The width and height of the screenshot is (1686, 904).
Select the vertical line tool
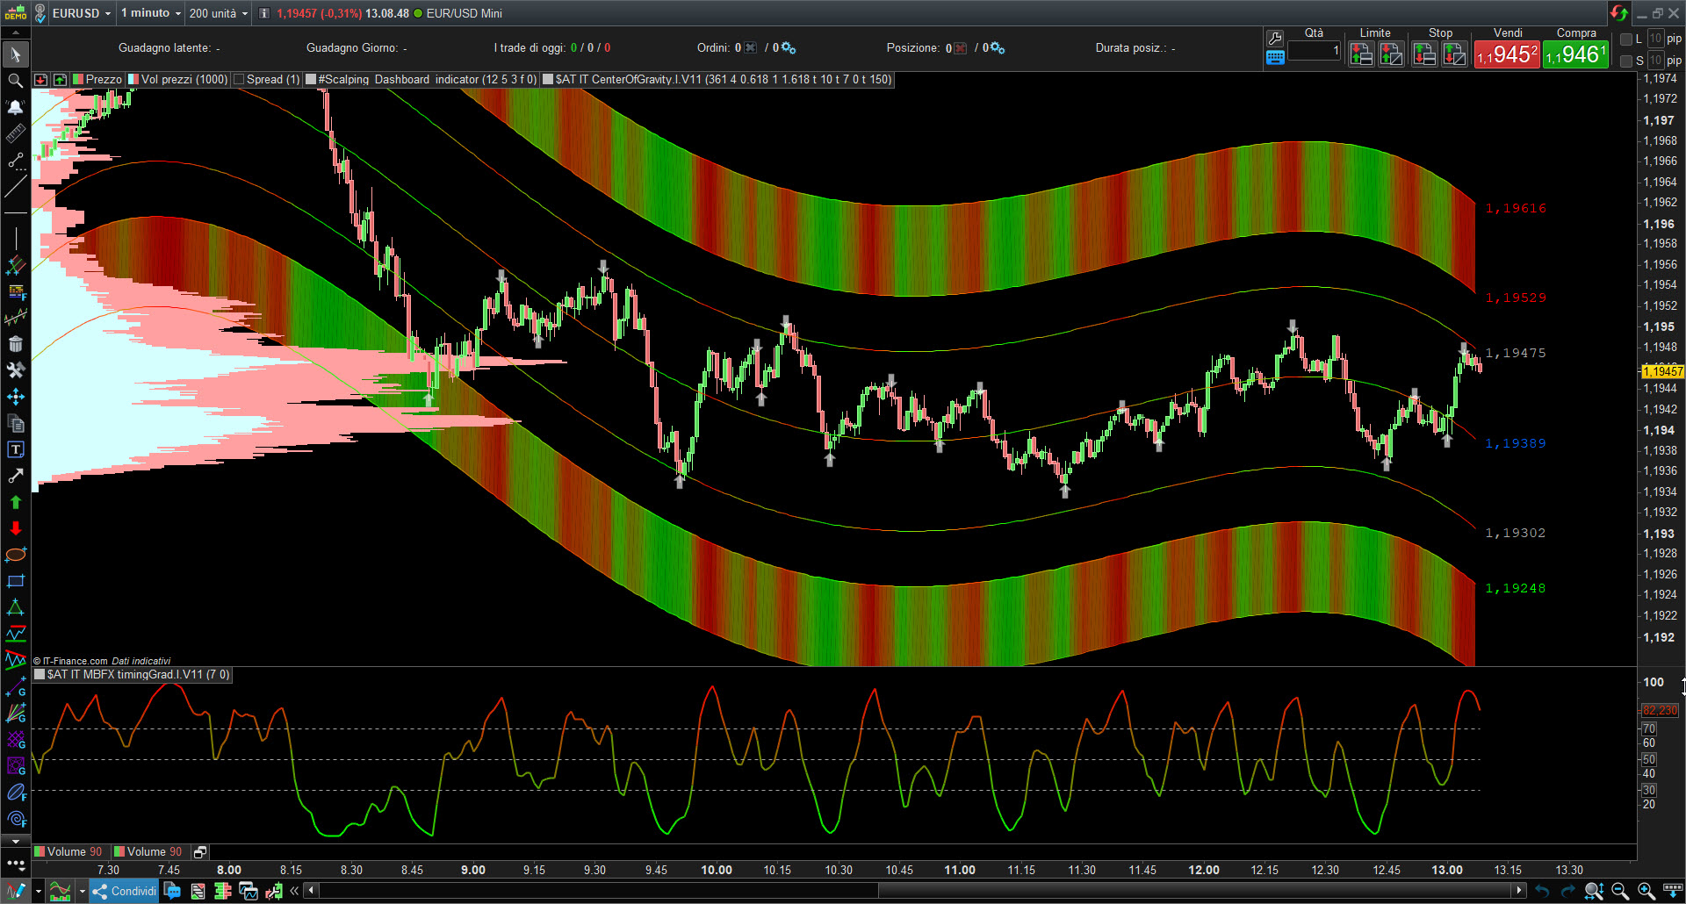[15, 239]
